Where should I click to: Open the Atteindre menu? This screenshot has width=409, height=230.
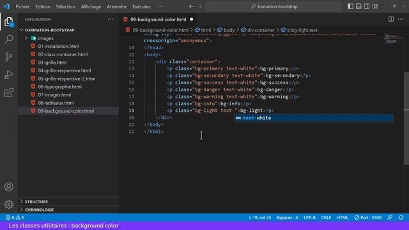pyautogui.click(x=116, y=6)
